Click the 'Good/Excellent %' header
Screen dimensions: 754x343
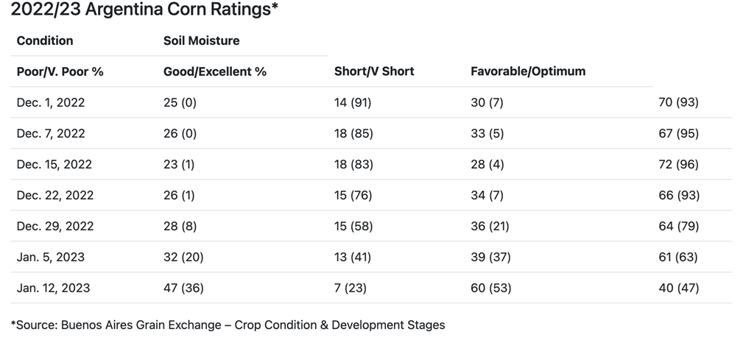pos(214,71)
